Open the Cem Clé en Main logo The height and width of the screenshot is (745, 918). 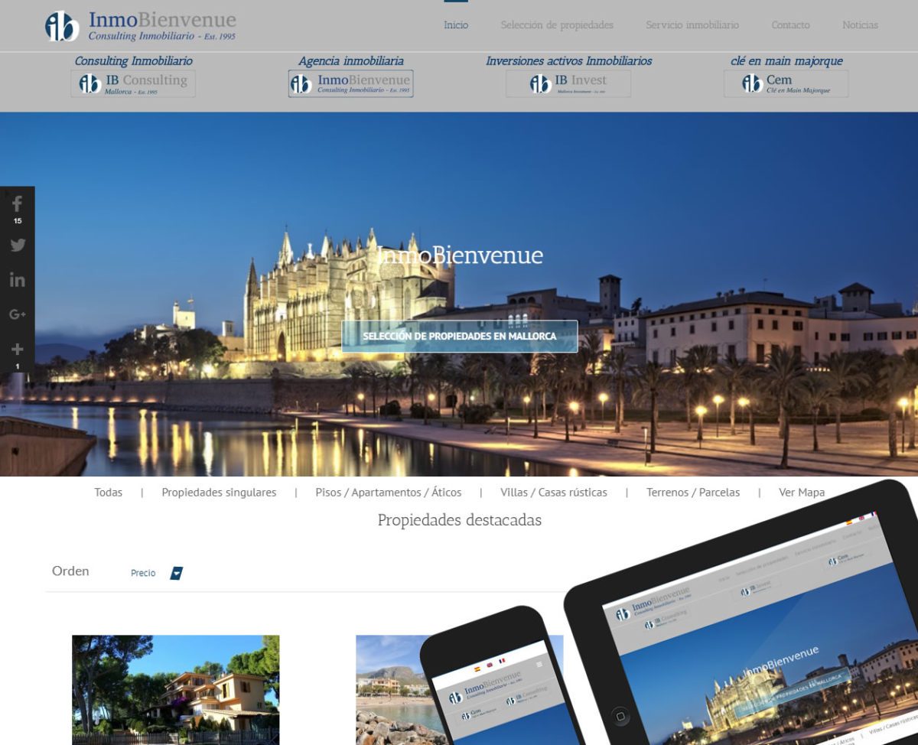(x=786, y=83)
